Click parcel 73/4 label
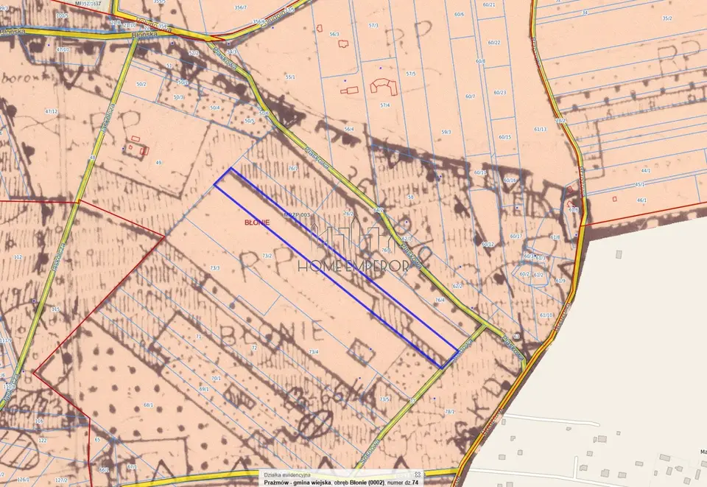This screenshot has width=707, height=487. click(x=314, y=351)
